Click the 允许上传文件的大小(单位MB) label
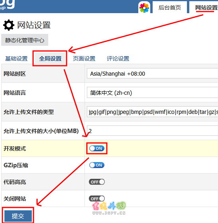The height and width of the screenshot is (223, 218). [x=41, y=131]
